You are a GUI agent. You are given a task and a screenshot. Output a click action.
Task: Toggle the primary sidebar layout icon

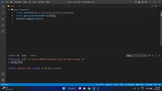tap(136, 2)
